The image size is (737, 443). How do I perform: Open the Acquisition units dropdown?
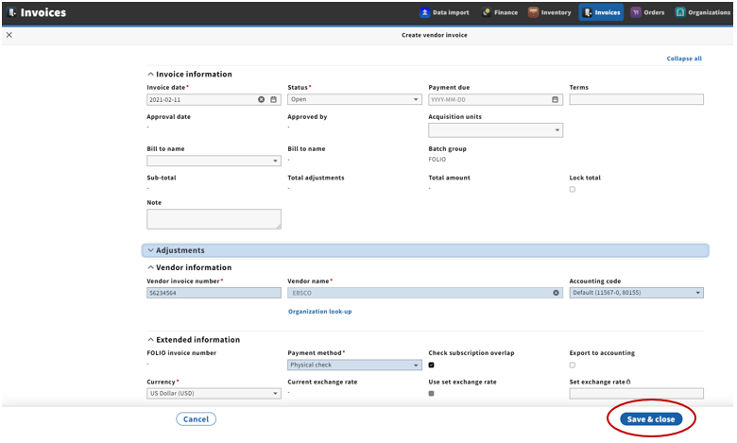coord(495,130)
